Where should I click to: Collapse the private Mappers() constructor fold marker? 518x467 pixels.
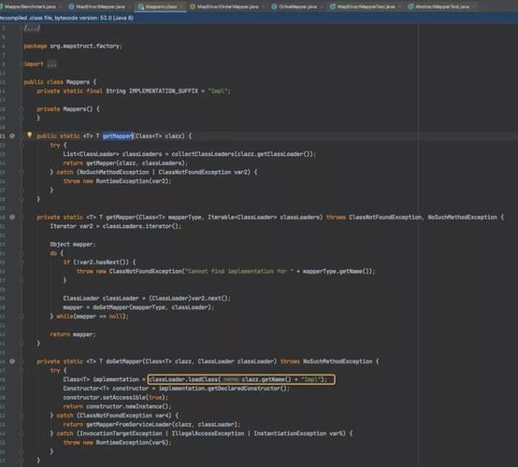point(22,109)
